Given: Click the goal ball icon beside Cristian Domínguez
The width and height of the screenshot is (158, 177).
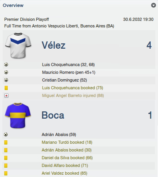Looking at the screenshot, I should coord(6,80).
